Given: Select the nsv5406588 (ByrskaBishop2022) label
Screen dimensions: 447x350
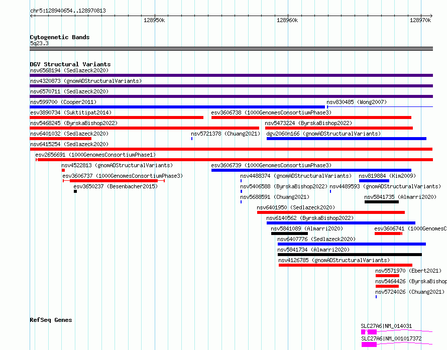Looking at the screenshot, I should (284, 186).
